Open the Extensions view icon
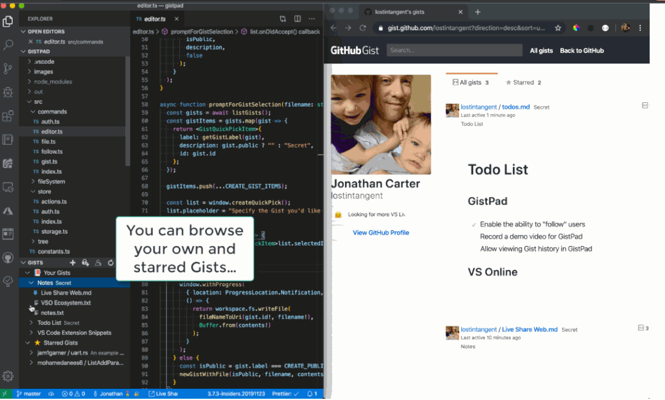 [x=9, y=116]
